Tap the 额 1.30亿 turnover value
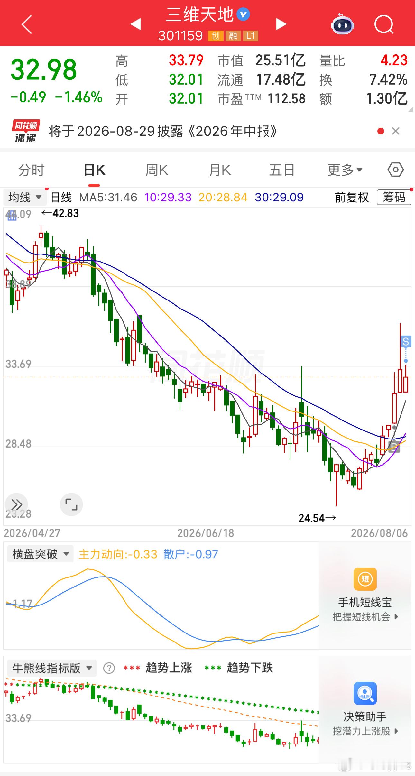 point(387,99)
